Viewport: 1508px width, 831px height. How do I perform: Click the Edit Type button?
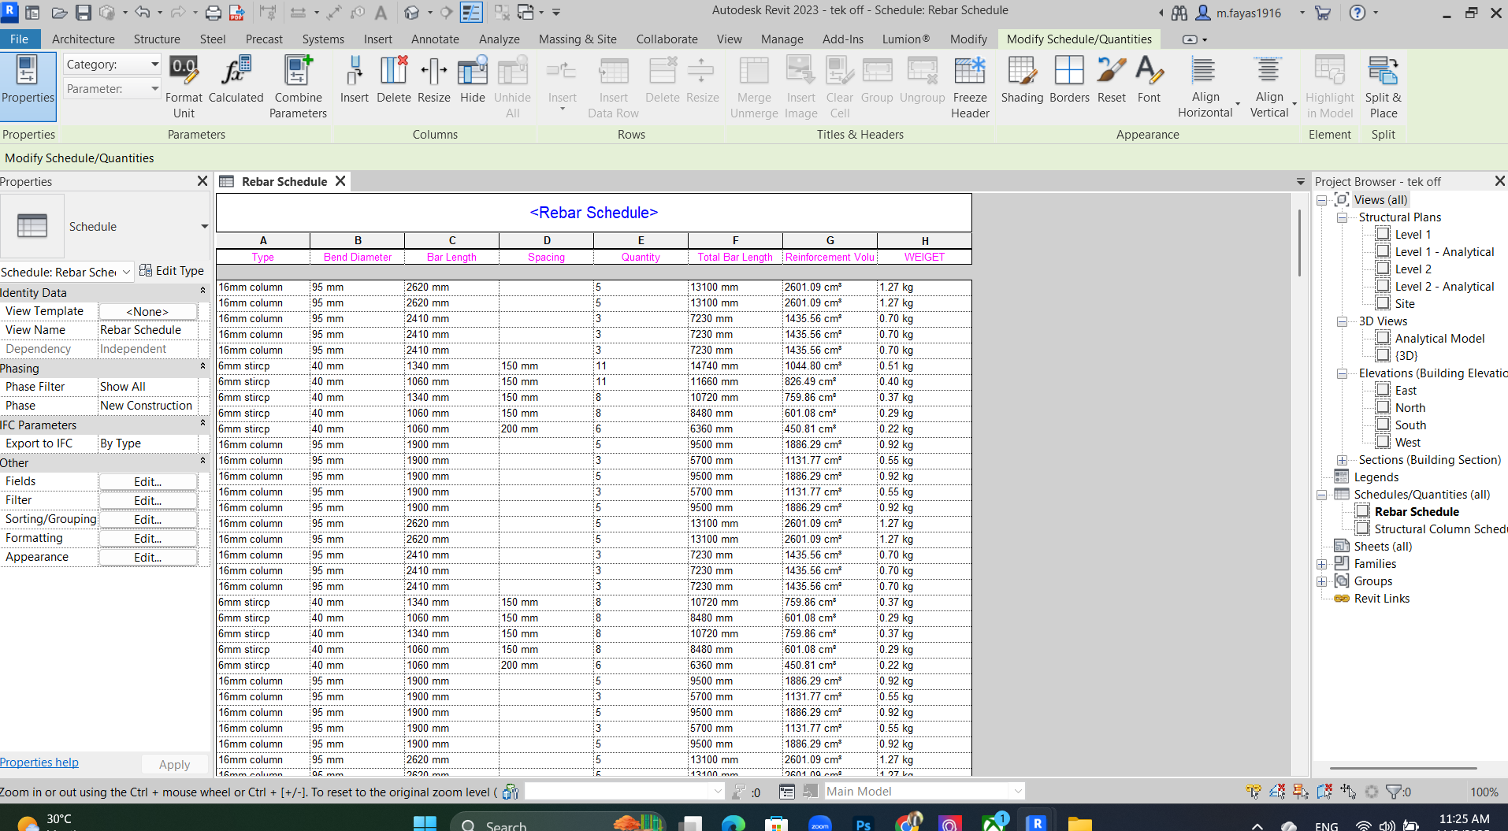coord(172,271)
